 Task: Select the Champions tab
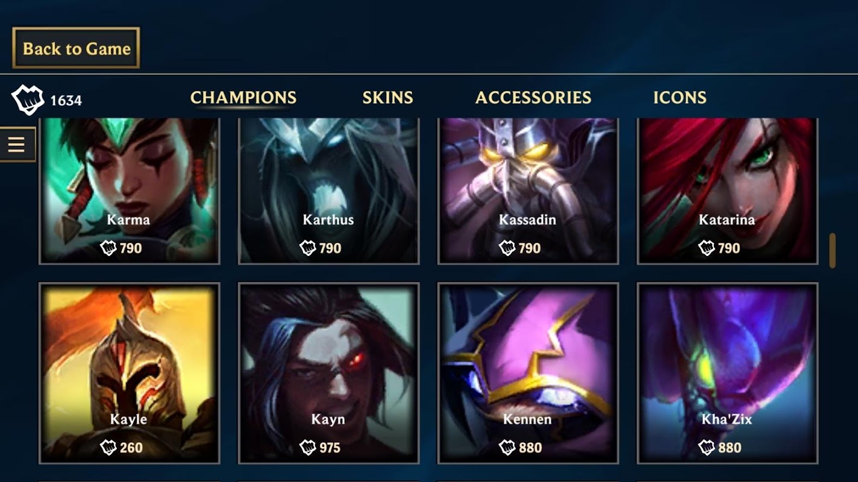coord(243,98)
